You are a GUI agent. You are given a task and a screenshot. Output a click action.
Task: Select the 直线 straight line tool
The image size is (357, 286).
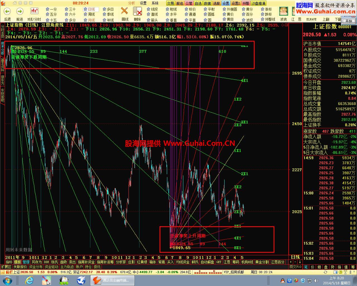[152, 14]
